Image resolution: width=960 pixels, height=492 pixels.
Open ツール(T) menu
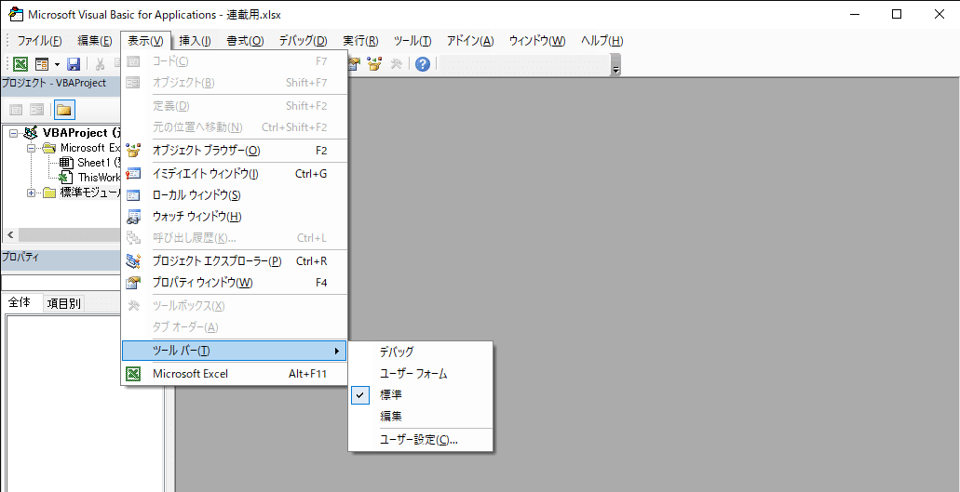click(x=412, y=41)
